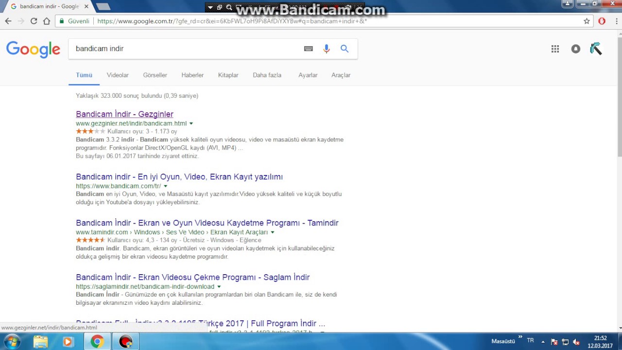Viewport: 622px width, 350px height.
Task: Click the Masaüstü desktop toolbar label
Action: [503, 341]
